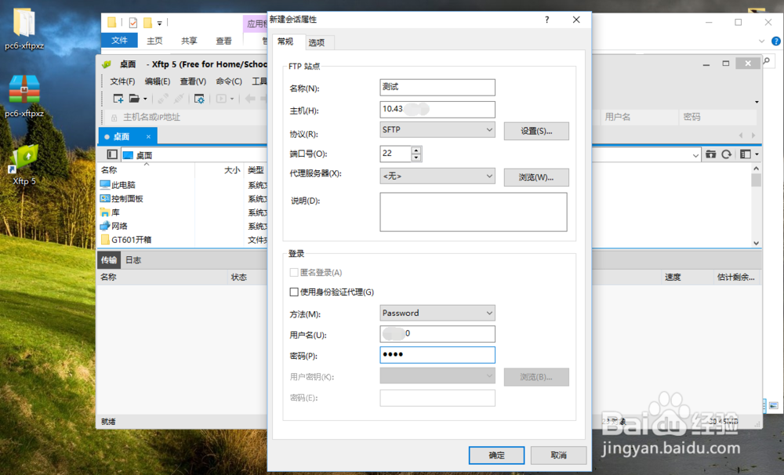Open the 命令(C) menu in Xftp
The height and width of the screenshot is (475, 784).
(x=229, y=81)
